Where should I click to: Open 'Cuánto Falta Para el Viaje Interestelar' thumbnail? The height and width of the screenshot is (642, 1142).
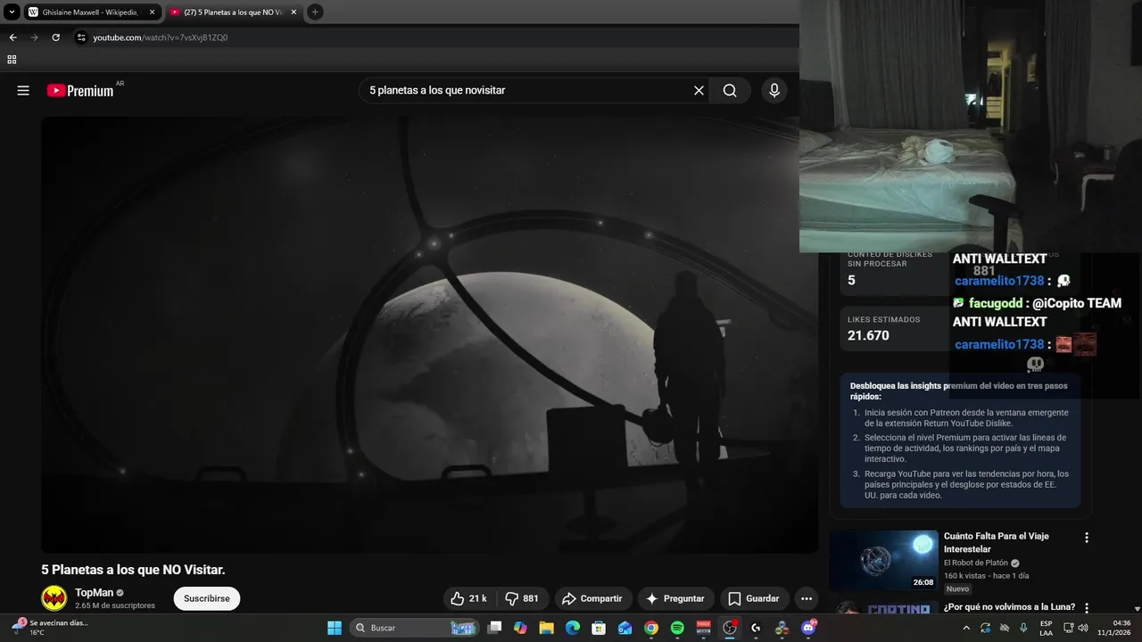point(883,561)
